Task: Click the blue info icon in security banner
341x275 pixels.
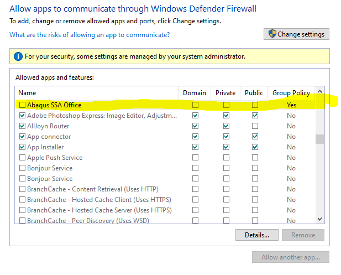Action: pos(18,56)
